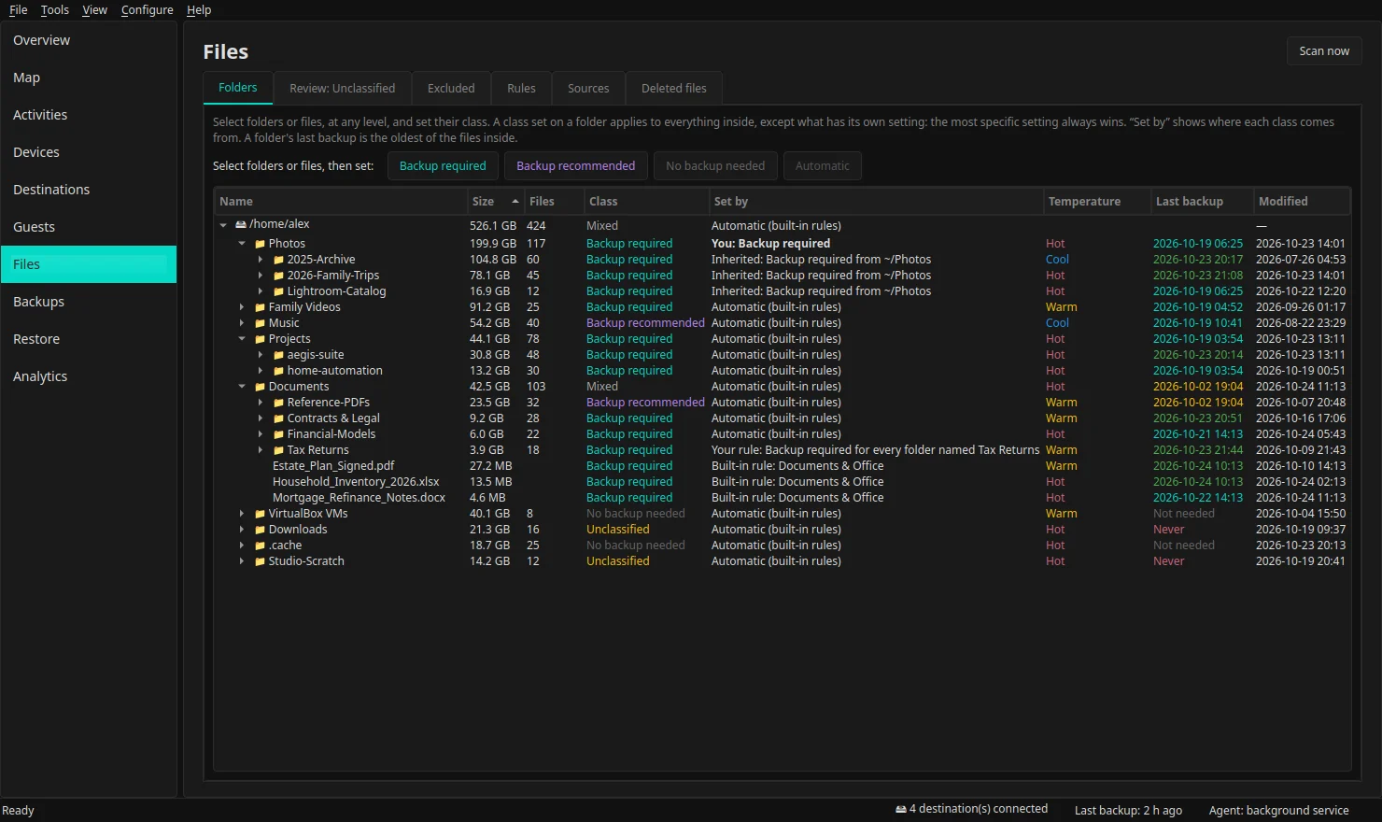Image resolution: width=1382 pixels, height=822 pixels.
Task: Expand the VirtualBox VMs folder
Action: click(242, 514)
